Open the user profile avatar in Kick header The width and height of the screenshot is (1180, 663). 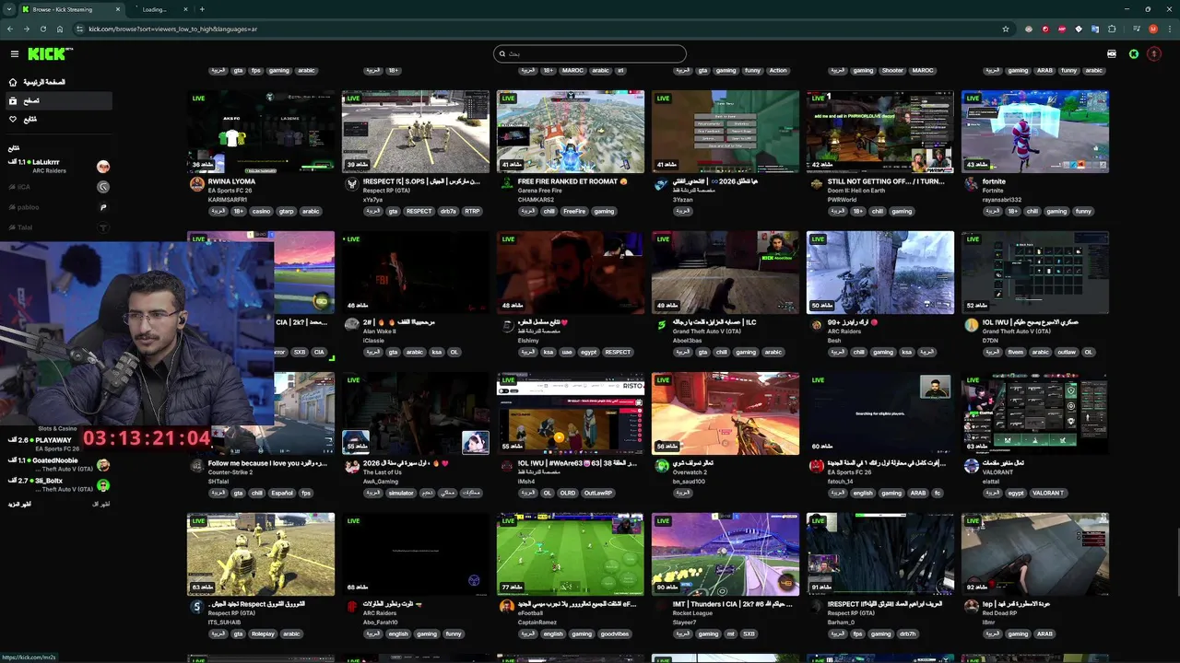tap(1154, 54)
